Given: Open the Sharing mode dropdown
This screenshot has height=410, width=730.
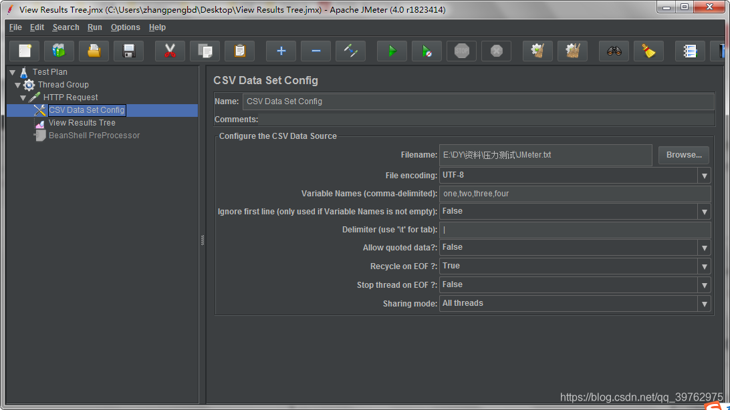Looking at the screenshot, I should pos(704,304).
